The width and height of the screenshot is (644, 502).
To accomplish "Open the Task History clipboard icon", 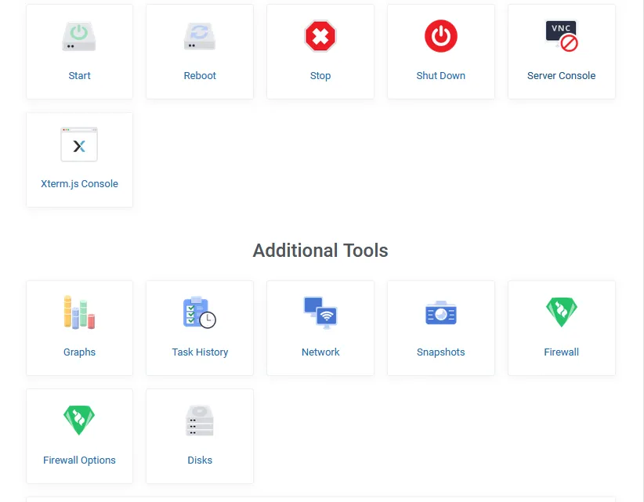I will [200, 312].
